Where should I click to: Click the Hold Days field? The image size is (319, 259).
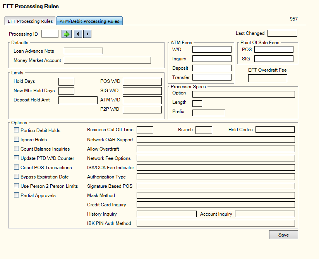click(66, 82)
